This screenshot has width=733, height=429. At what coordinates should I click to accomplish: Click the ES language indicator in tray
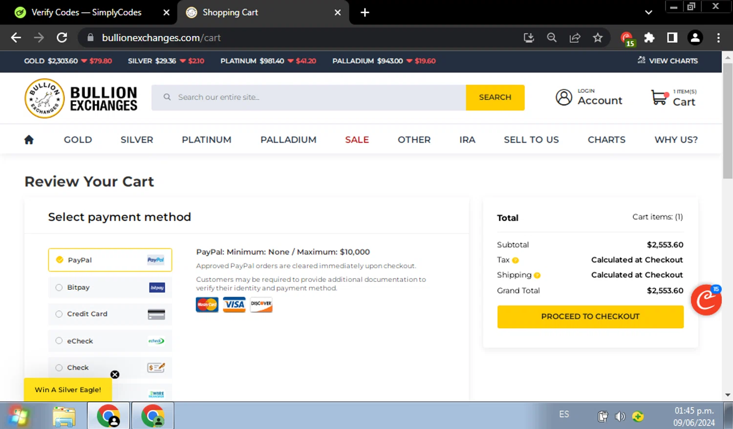coord(564,414)
